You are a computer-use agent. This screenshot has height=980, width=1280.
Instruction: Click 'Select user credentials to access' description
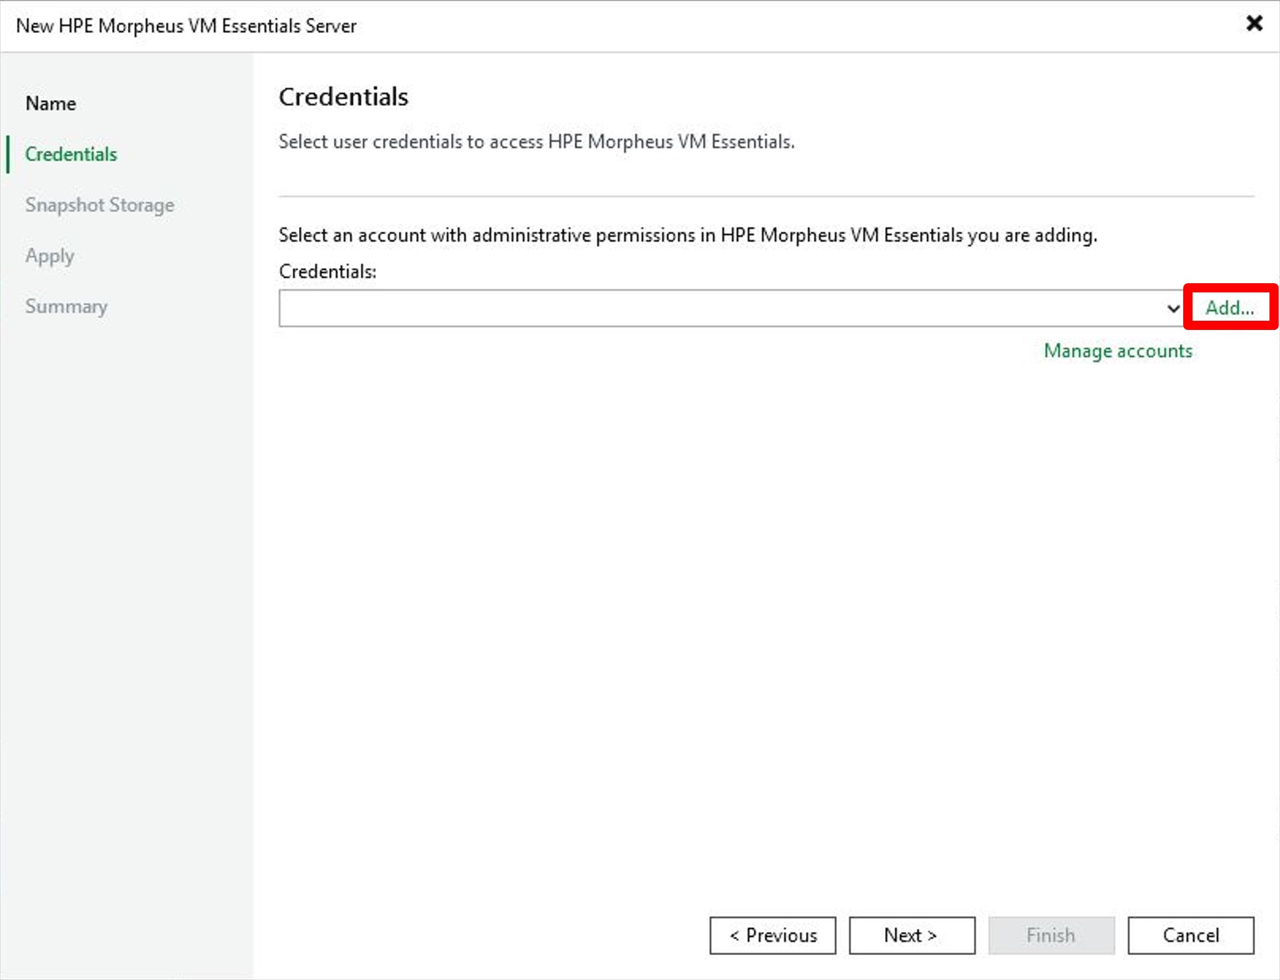click(x=537, y=142)
